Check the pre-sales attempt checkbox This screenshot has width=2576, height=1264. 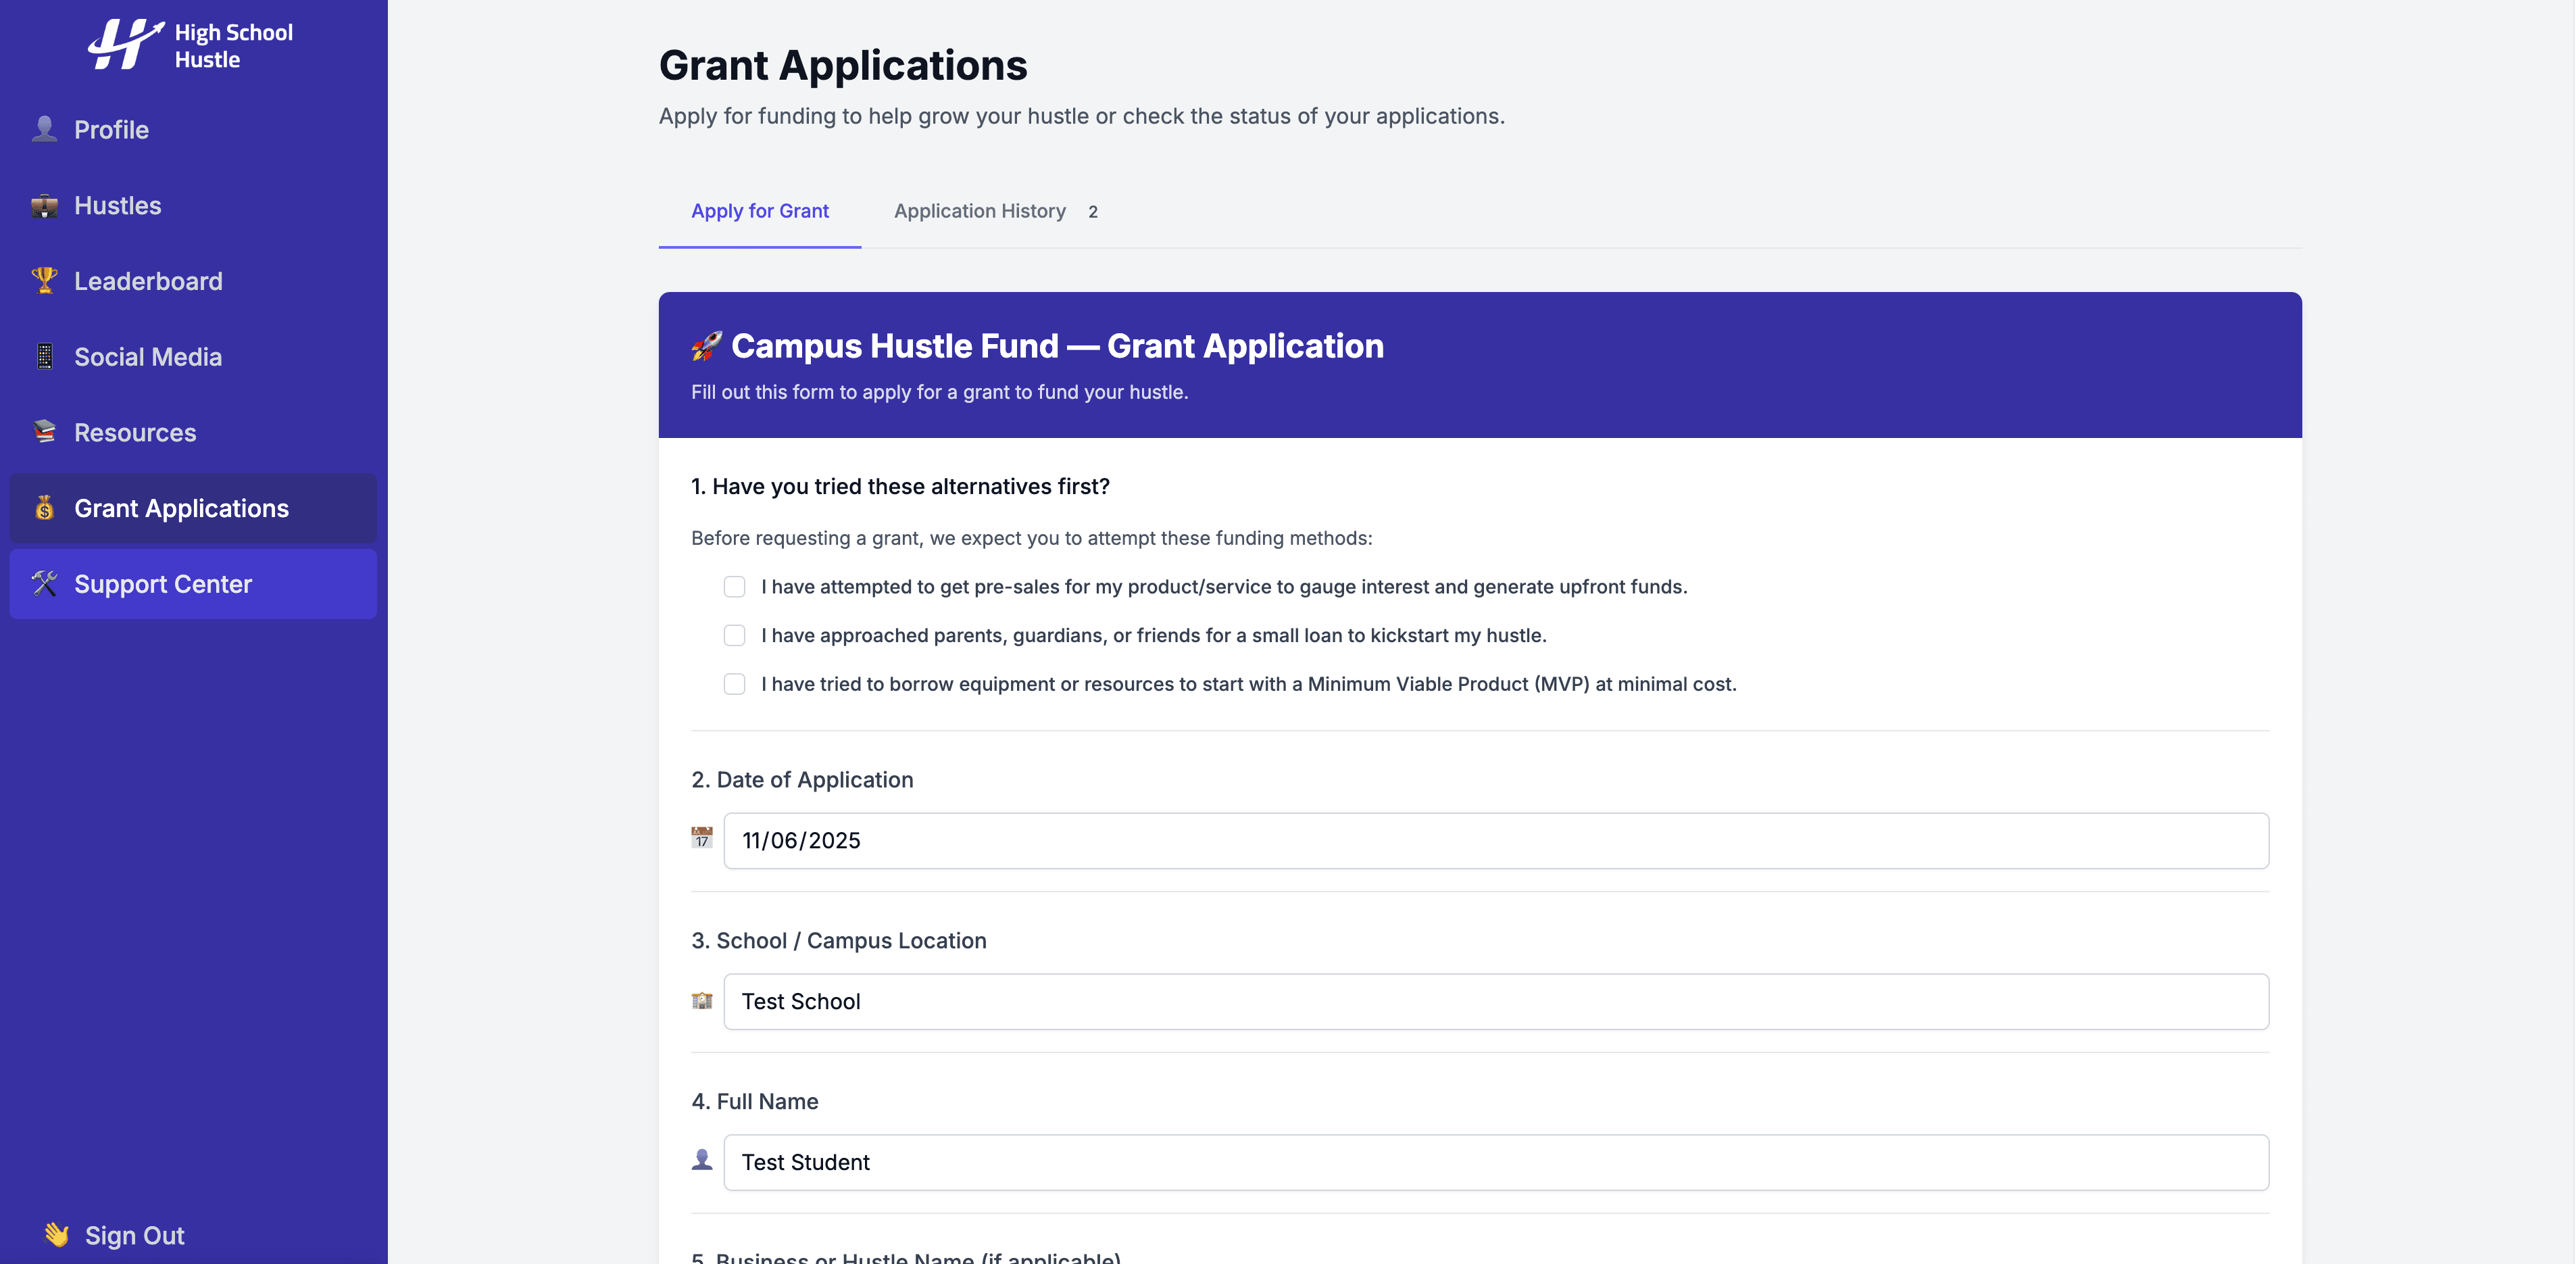[x=735, y=587]
